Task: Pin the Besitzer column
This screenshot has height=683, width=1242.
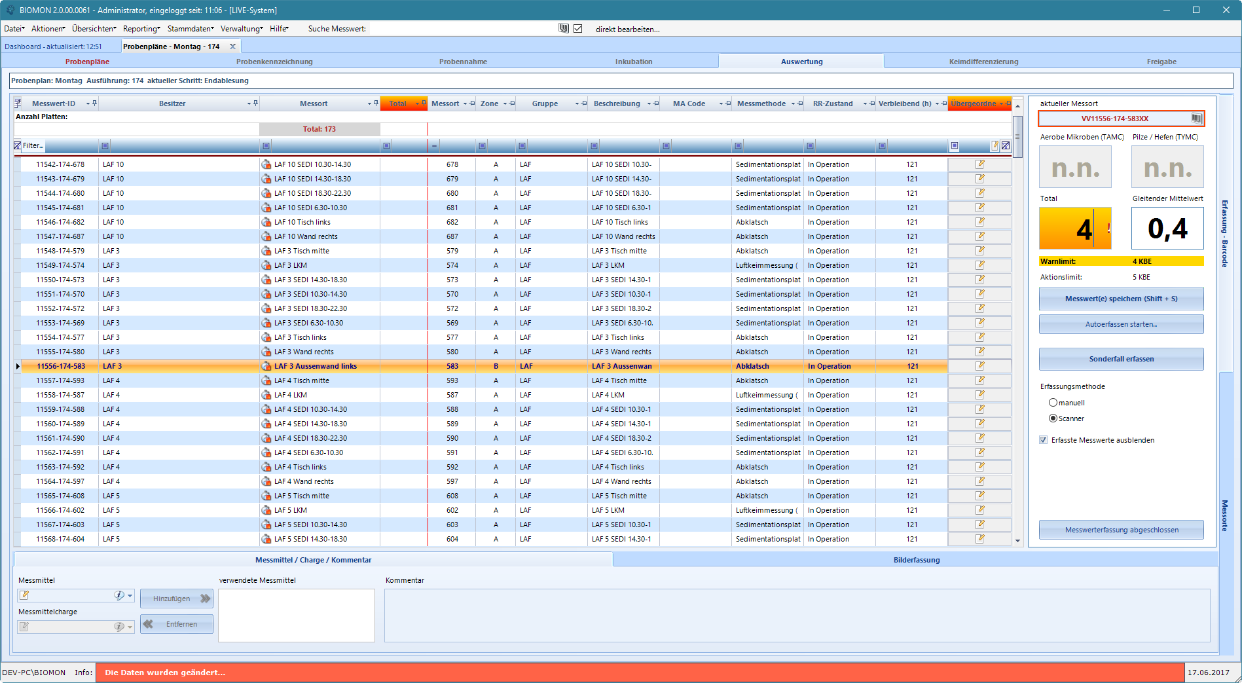Action: pos(255,103)
